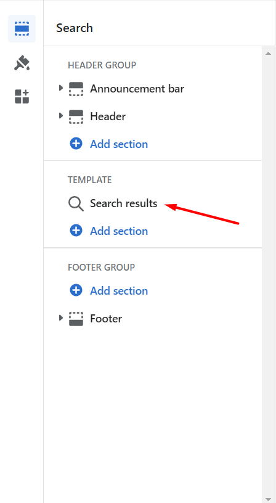Select the Announcement bar item

[x=137, y=89]
